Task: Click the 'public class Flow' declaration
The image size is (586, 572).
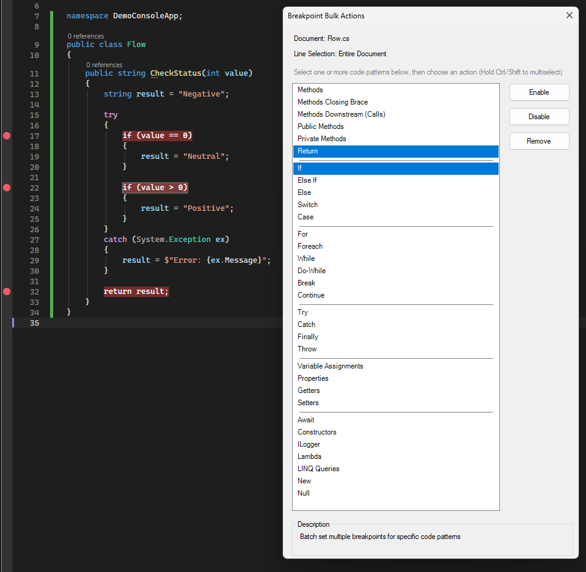Action: (106, 45)
